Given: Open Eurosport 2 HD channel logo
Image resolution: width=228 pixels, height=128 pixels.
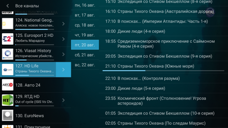Looking at the screenshot, I should tap(8, 39).
